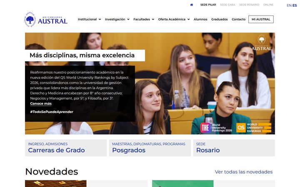300x187 pixels.
Task: Follow the Conoce más link
Action: pos(41,103)
